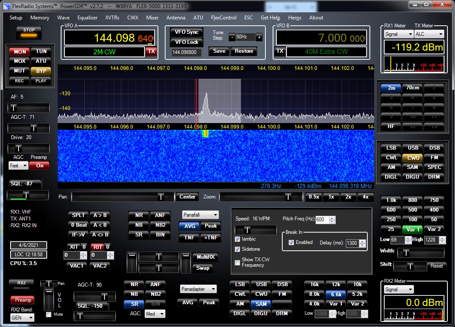Screen dimensions: 455x327
Task: Toggle the MON monitor button
Action: (20, 52)
